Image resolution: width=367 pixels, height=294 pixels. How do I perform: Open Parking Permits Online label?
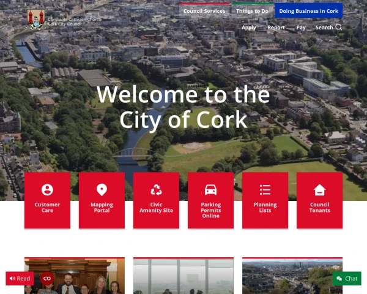pos(210,210)
